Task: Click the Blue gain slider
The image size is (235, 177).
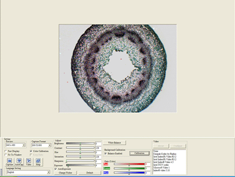Action: [x=129, y=173]
